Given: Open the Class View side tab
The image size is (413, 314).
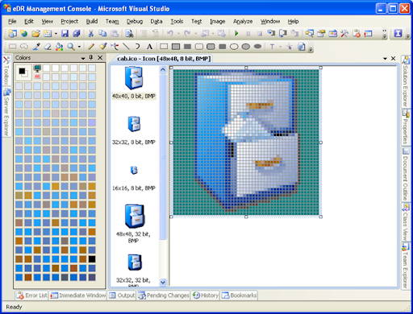Looking at the screenshot, I should coord(406,221).
